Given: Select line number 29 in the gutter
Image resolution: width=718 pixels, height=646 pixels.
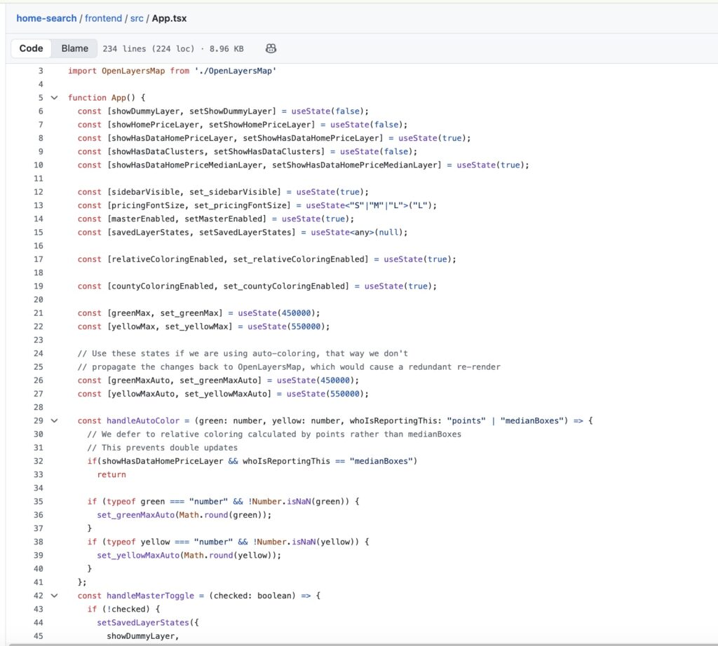Looking at the screenshot, I should (40, 420).
